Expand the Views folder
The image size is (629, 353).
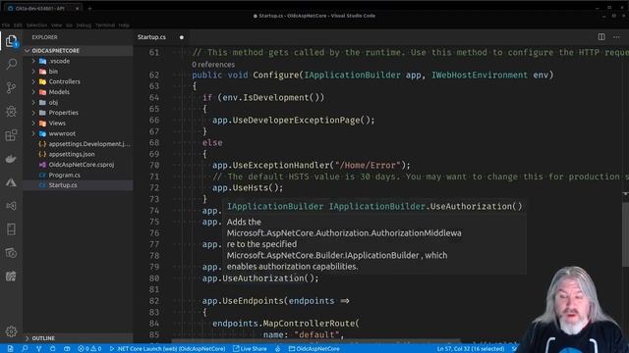click(33, 124)
